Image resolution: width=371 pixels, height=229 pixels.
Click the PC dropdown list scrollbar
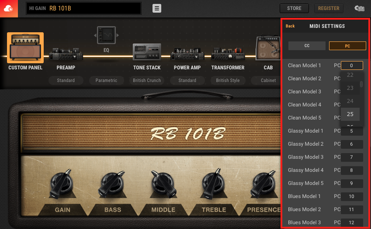coord(361,84)
